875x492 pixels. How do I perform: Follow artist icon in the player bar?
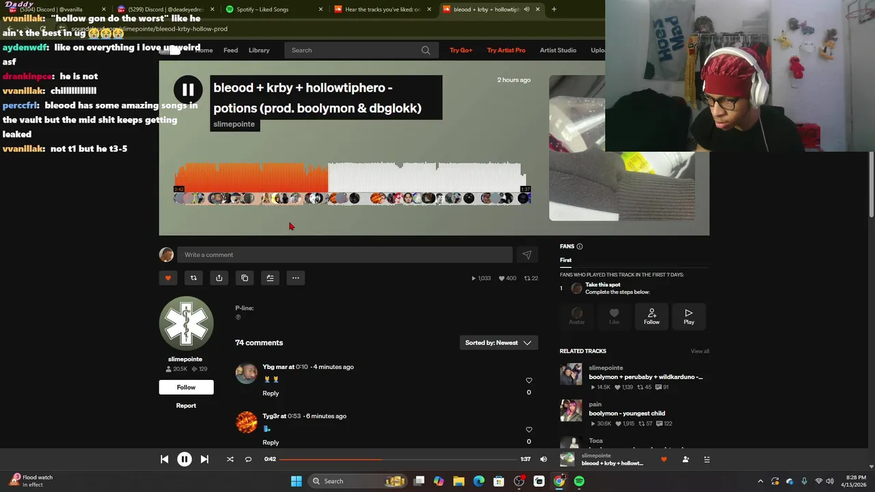(x=686, y=459)
